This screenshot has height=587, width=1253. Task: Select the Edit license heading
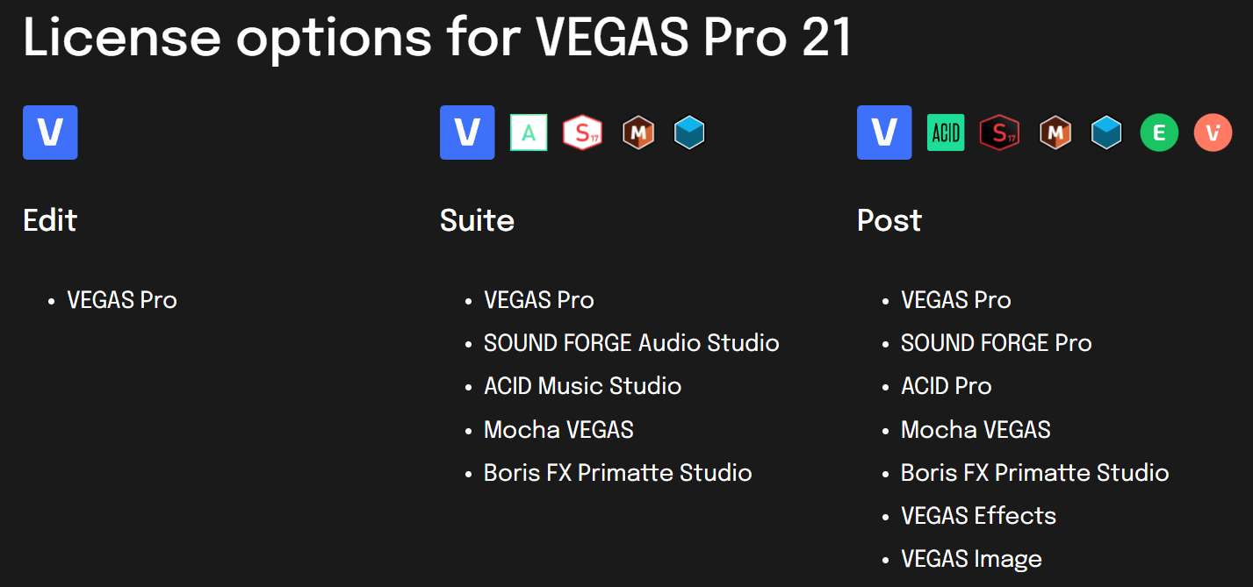click(x=50, y=219)
